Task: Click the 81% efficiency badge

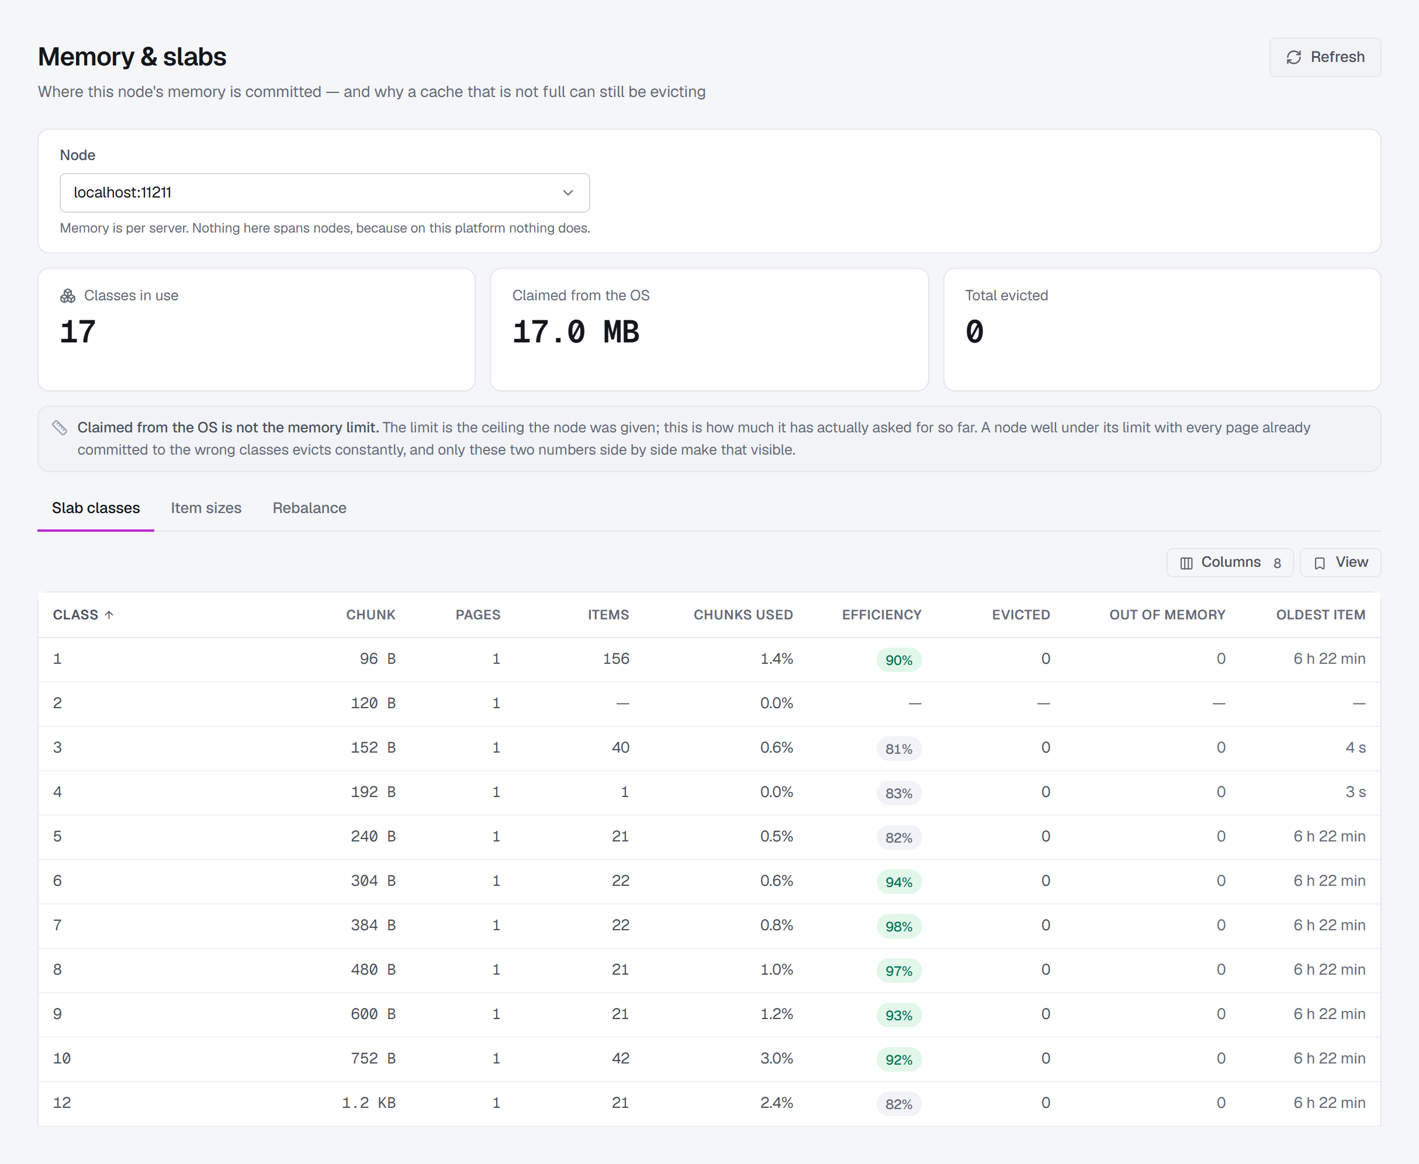Action: click(899, 749)
